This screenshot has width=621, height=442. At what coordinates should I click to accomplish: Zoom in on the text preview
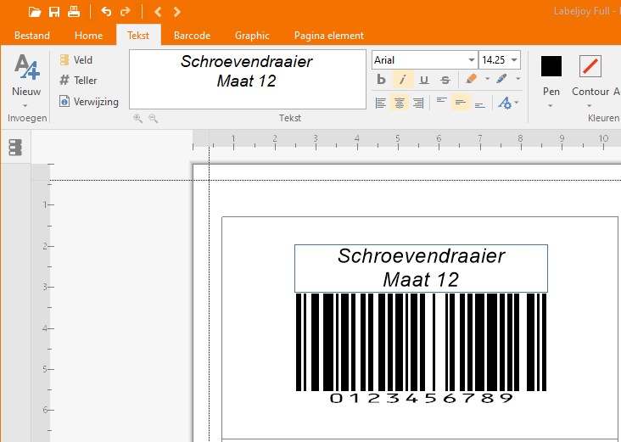pos(137,118)
